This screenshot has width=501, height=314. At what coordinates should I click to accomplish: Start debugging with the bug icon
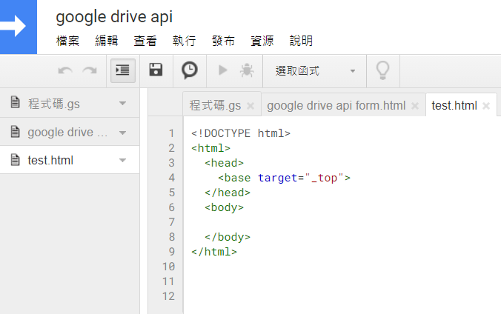coord(247,70)
